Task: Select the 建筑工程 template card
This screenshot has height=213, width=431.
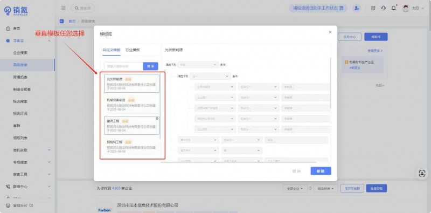Action: tap(131, 125)
